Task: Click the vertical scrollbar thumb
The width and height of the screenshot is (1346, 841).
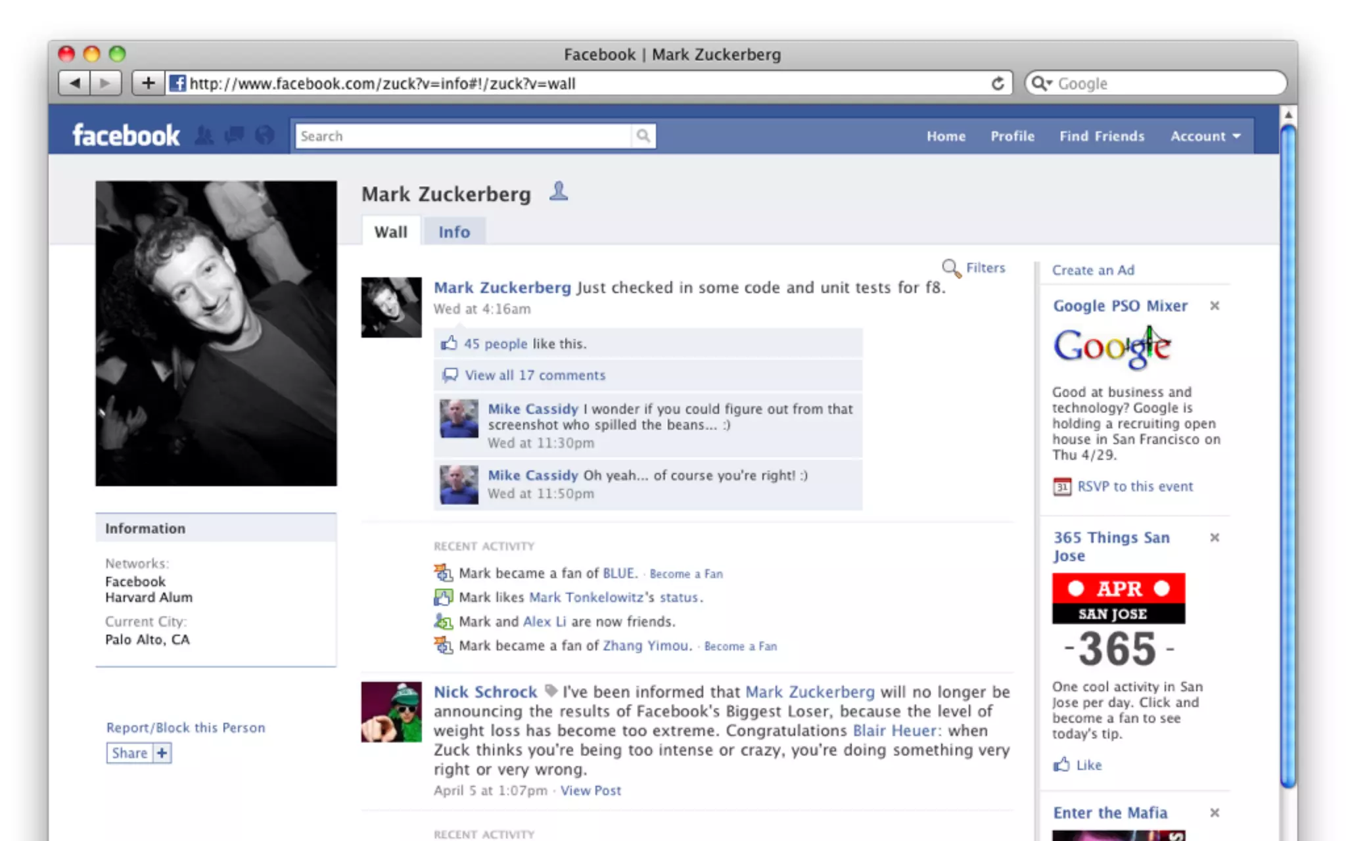Action: point(1289,455)
